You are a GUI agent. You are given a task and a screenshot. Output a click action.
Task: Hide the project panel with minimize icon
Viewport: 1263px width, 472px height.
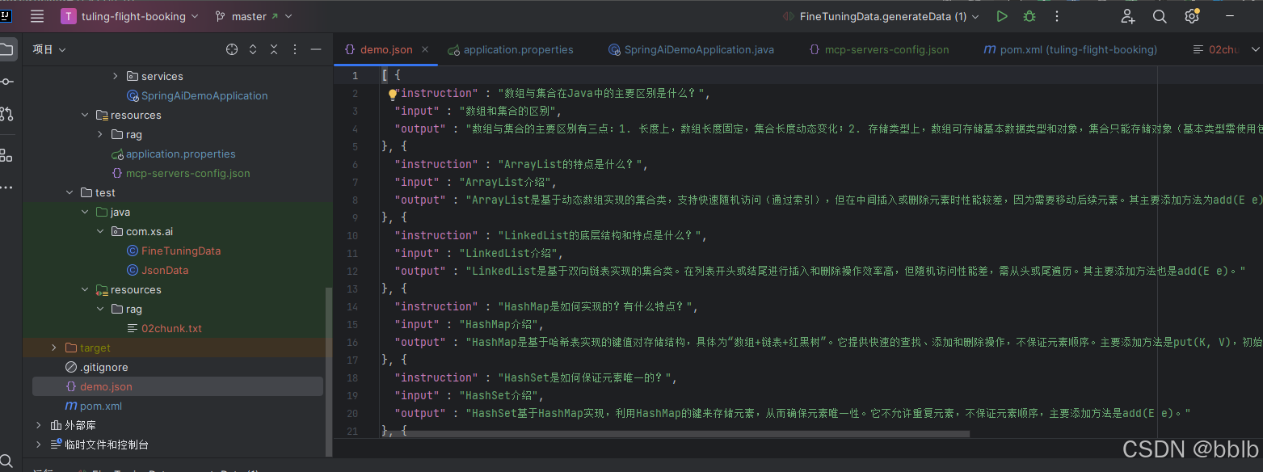(316, 49)
